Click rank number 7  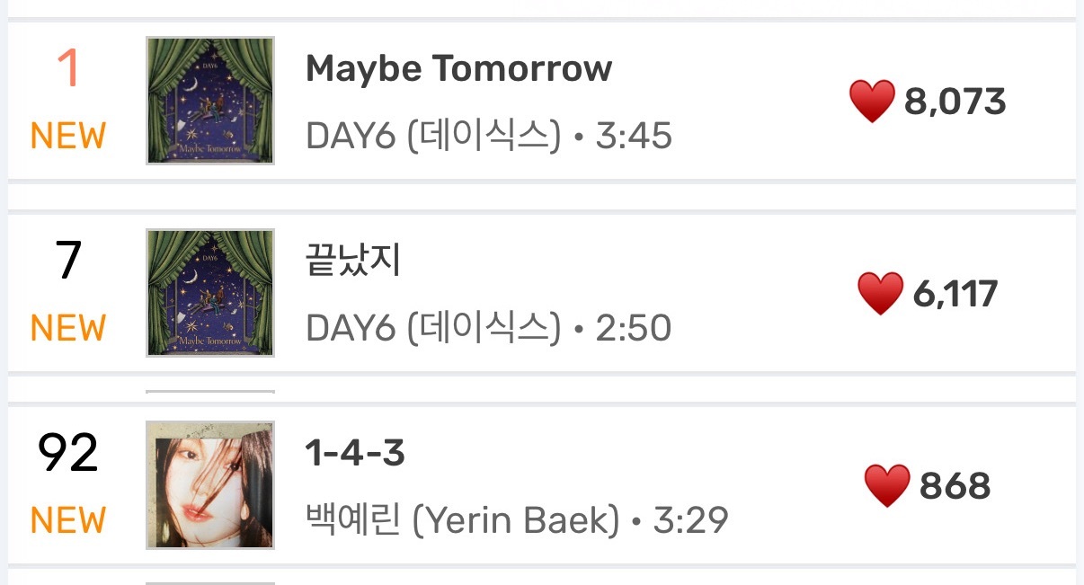[68, 261]
